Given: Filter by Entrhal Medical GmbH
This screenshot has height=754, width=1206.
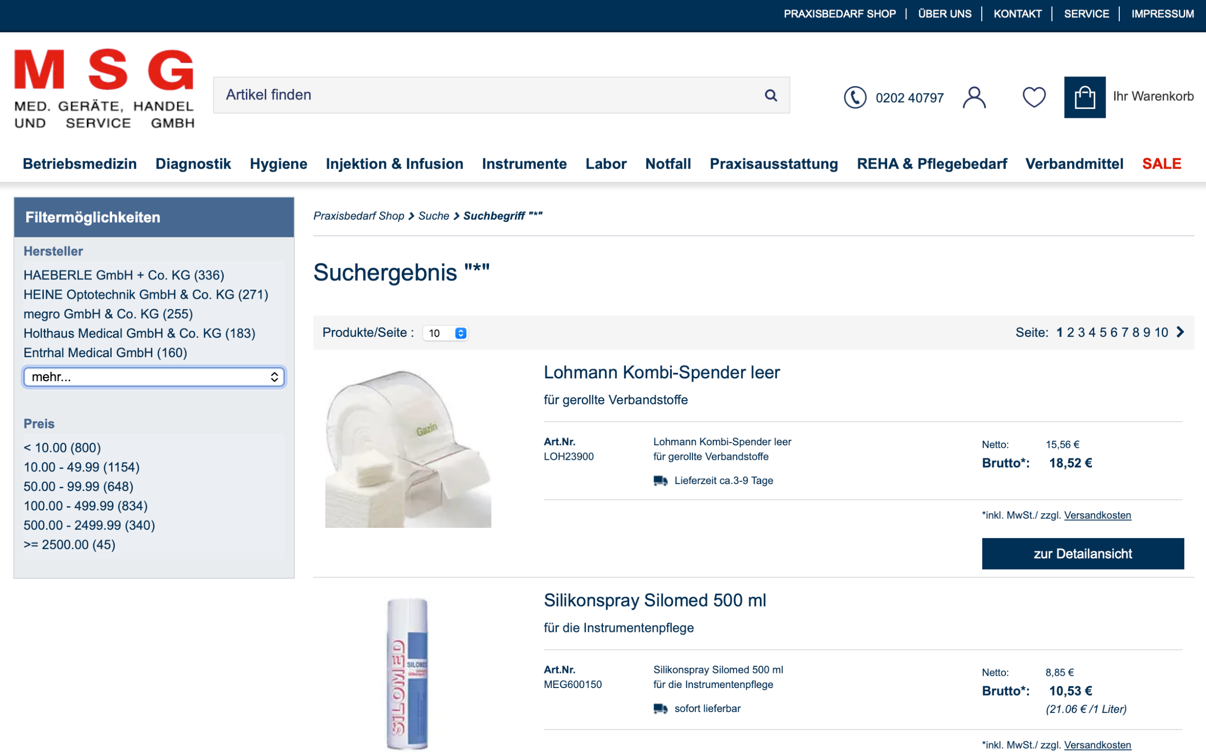Looking at the screenshot, I should 105,353.
